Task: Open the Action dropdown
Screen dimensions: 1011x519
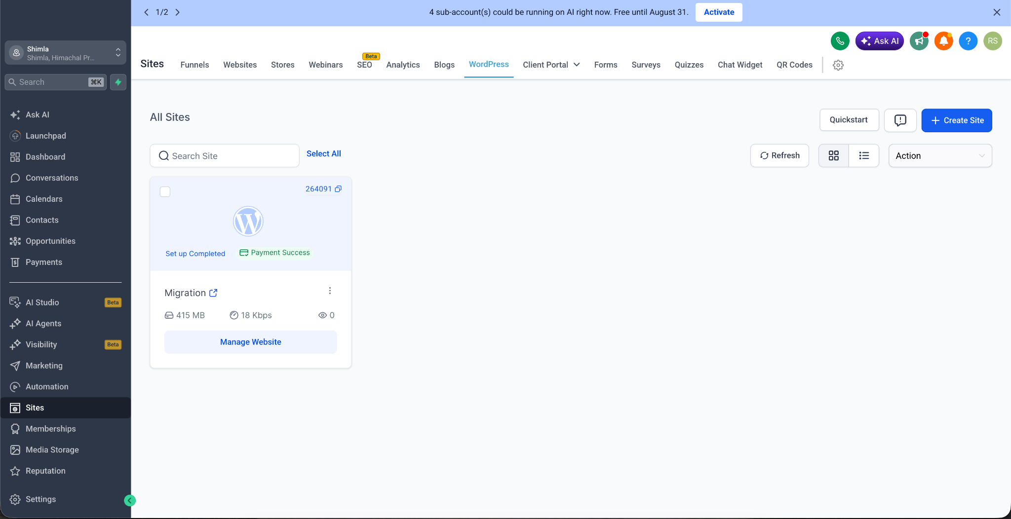Action: pos(940,155)
